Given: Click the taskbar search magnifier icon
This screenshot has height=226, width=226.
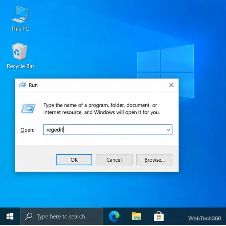Looking at the screenshot, I should tap(29, 216).
